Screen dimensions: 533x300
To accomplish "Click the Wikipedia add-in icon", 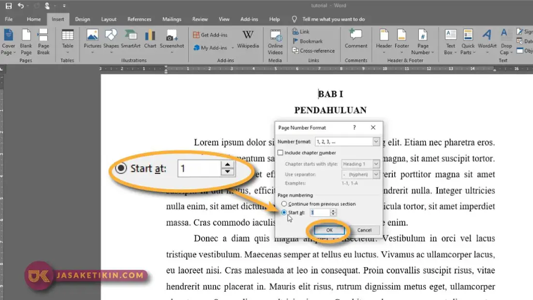I will (x=248, y=39).
